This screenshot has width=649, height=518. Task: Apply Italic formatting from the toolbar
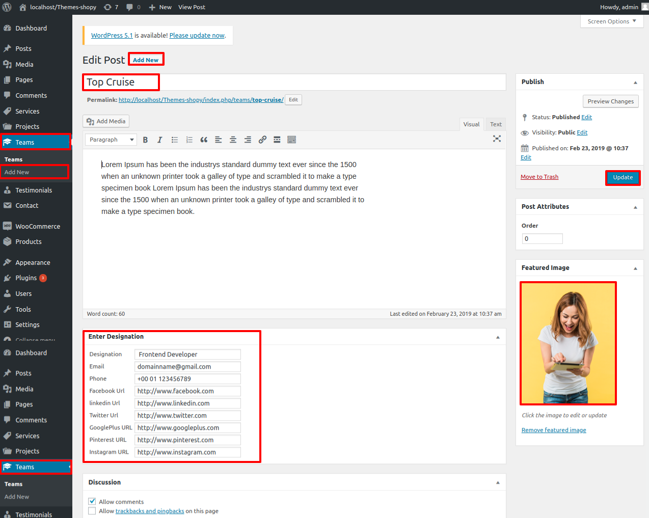tap(159, 140)
